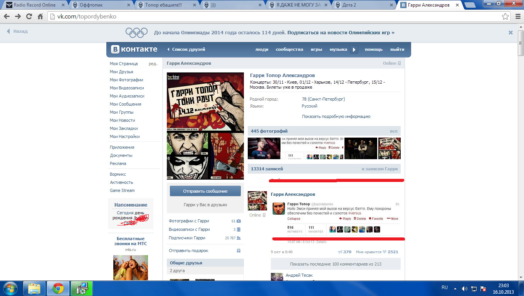Click the Назад link at page top
The height and width of the screenshot is (296, 524).
tap(17, 32)
